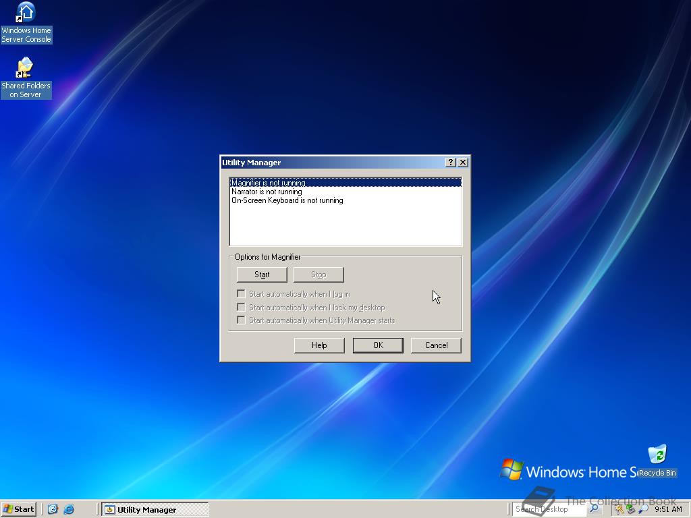This screenshot has width=691, height=518.
Task: Click the 9:51 AM taskbar clock
Action: click(x=668, y=509)
